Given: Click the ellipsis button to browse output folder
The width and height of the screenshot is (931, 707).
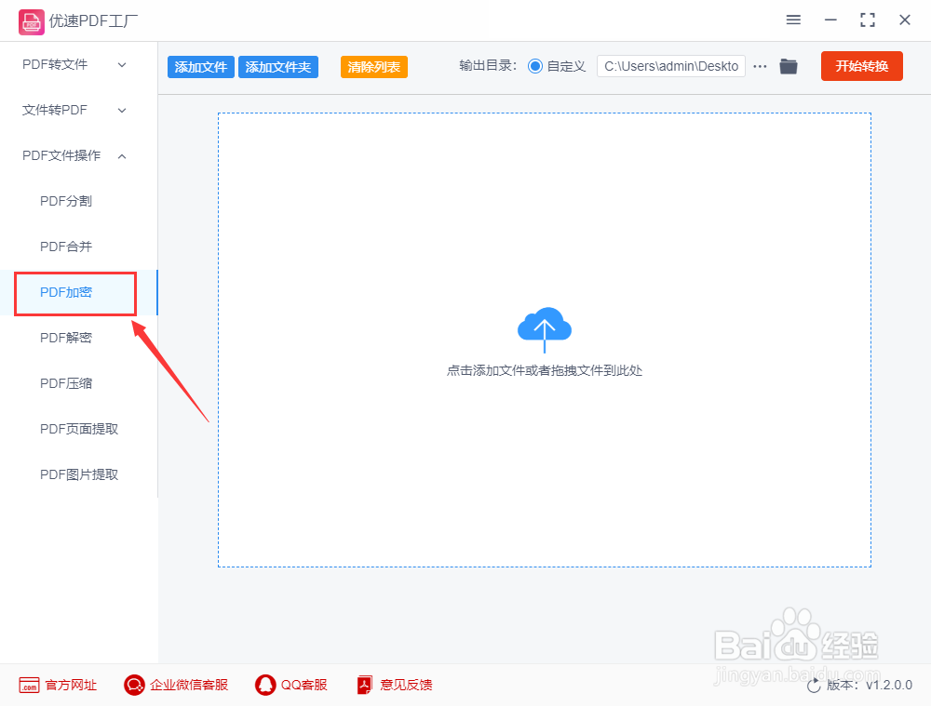Looking at the screenshot, I should [760, 66].
